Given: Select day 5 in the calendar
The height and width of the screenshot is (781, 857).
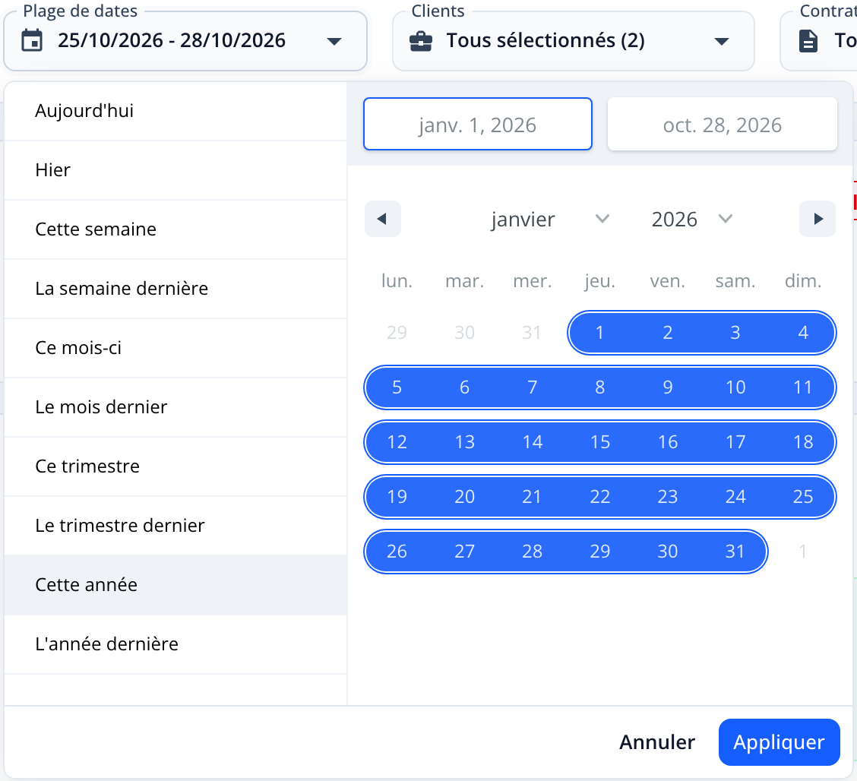Looking at the screenshot, I should point(397,387).
